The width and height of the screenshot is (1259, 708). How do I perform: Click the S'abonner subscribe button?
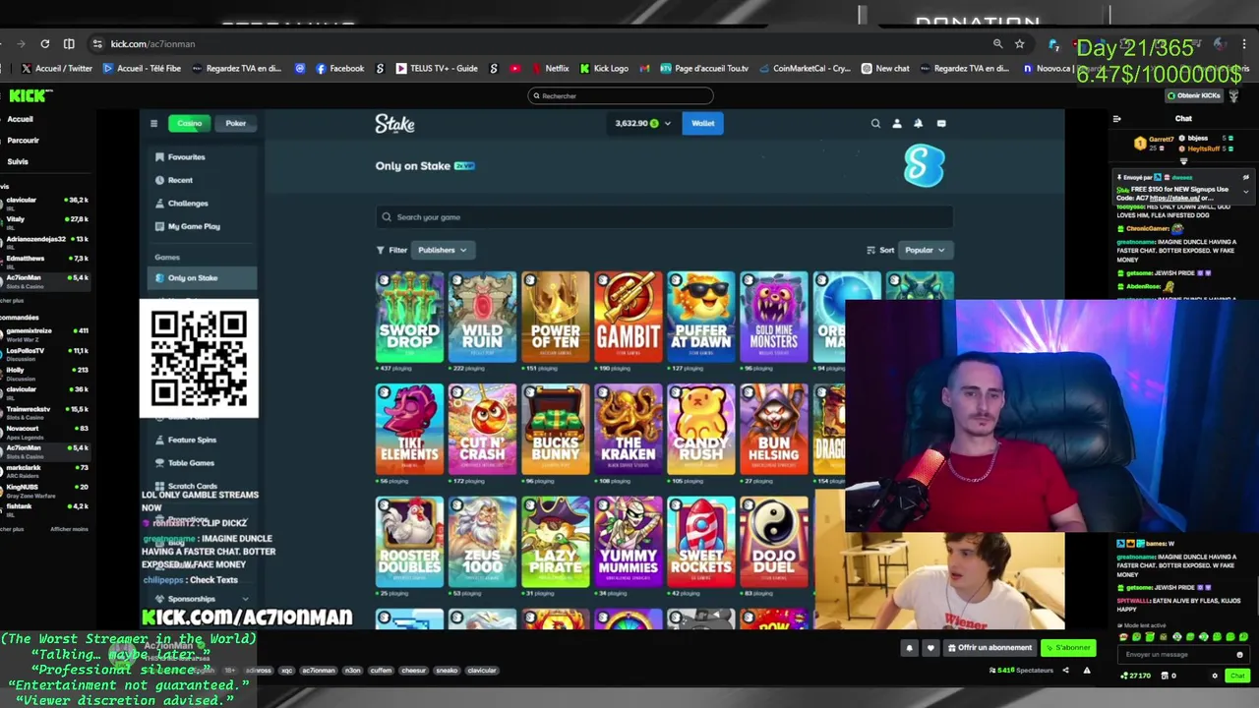click(x=1069, y=647)
